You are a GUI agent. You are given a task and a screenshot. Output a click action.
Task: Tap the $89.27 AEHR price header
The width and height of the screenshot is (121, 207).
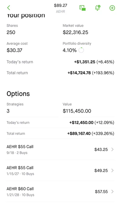coord(60,8)
